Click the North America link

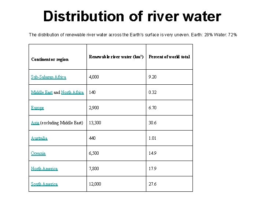pos(44,169)
